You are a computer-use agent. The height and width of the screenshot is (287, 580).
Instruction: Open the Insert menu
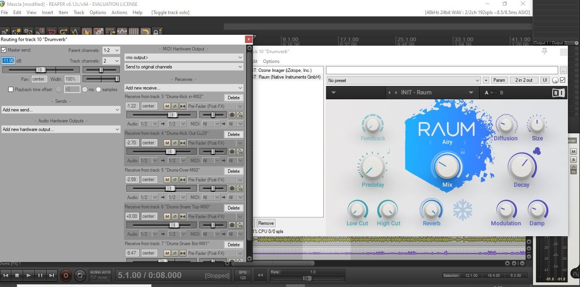click(47, 13)
